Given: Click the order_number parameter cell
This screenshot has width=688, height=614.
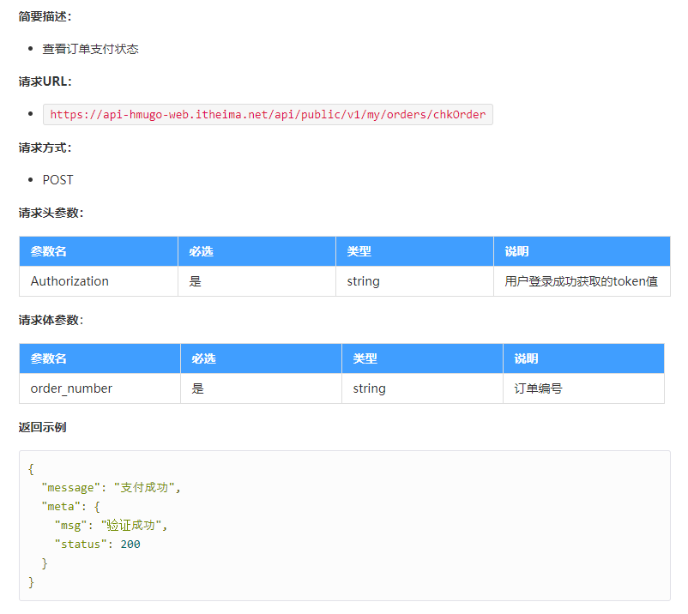Looking at the screenshot, I should click(x=100, y=388).
